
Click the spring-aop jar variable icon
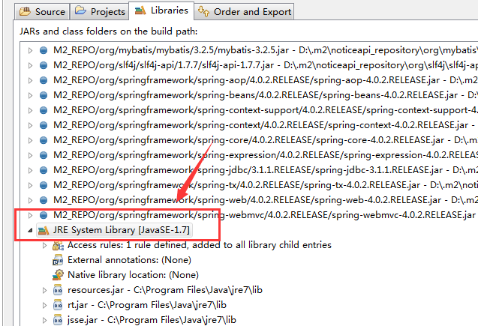[44, 80]
